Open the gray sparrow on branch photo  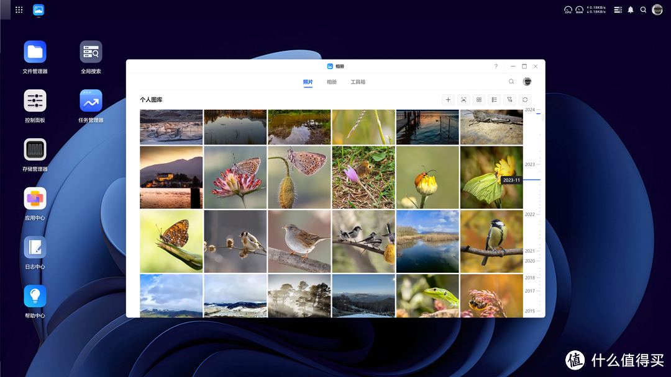click(299, 241)
